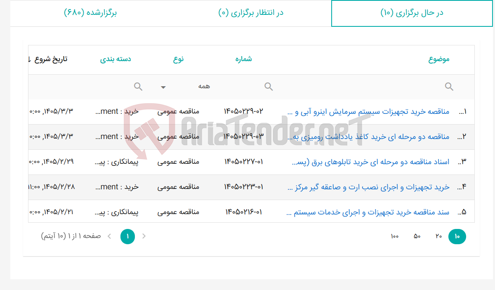Viewport: 495px width, 290px height.
Task: Set page size to ۱۰ items
Action: click(x=457, y=236)
